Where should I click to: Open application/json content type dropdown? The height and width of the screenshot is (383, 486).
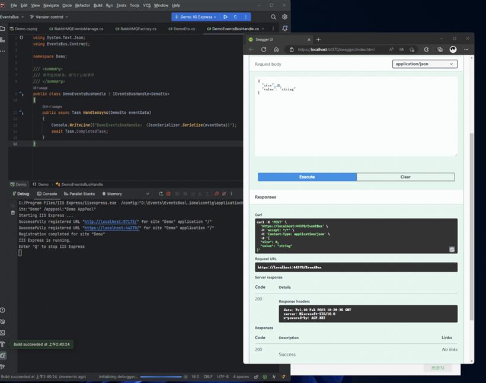tap(424, 64)
